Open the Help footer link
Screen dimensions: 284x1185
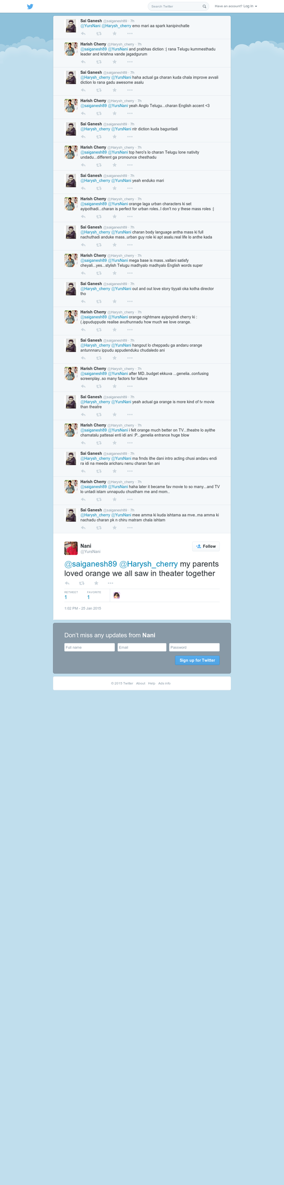pyautogui.click(x=152, y=683)
